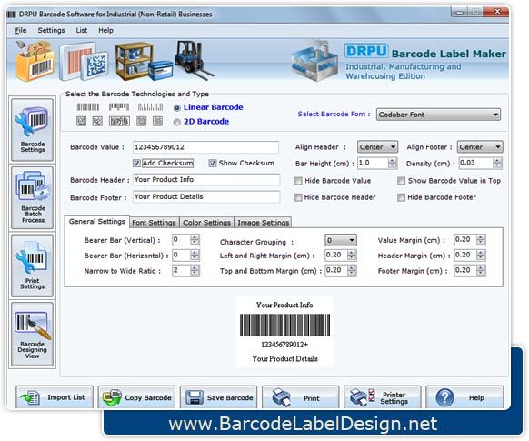Open Print Settings sidebar icon
529x441 pixels.
33,266
